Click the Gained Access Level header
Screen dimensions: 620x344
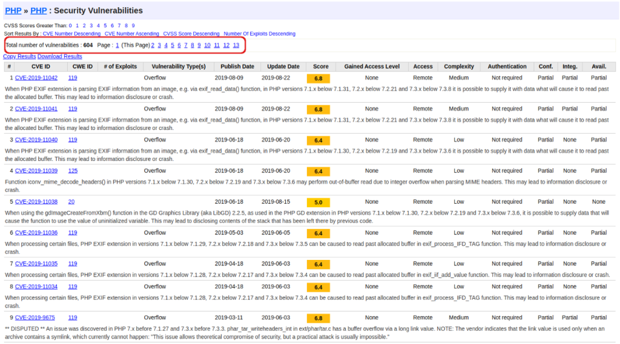[372, 67]
